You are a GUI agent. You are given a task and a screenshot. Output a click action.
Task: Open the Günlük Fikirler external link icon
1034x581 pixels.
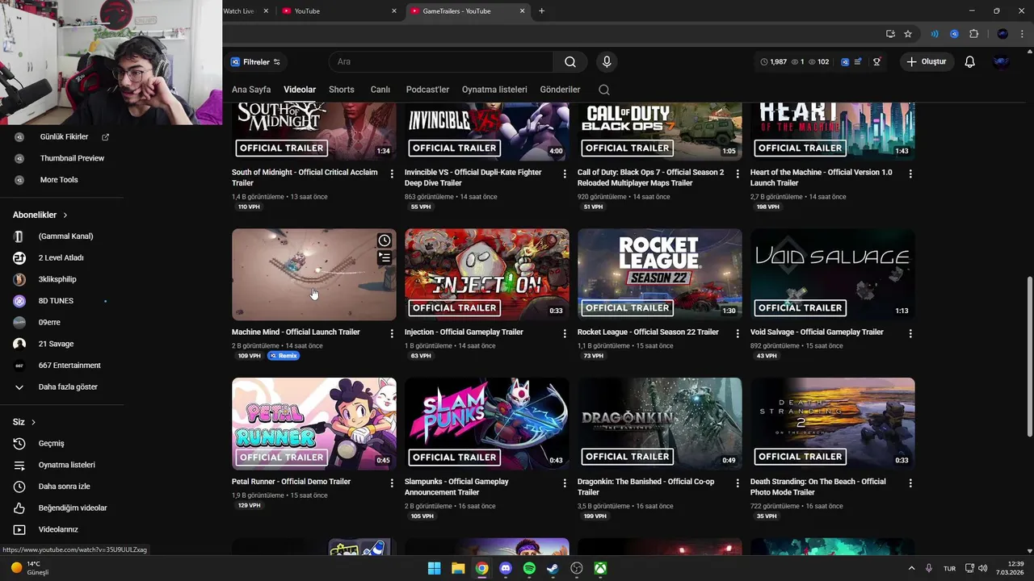coord(105,137)
